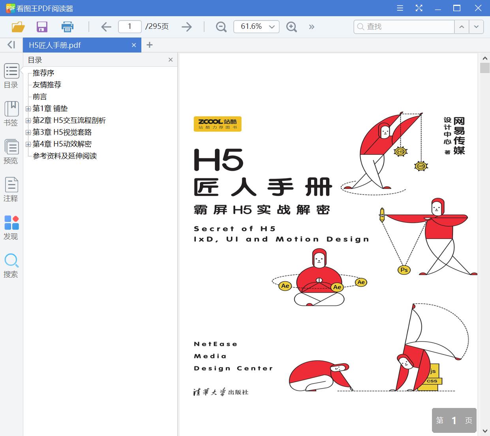This screenshot has height=436, width=490.
Task: Click the vertical scrollbar thumb
Action: (485, 68)
